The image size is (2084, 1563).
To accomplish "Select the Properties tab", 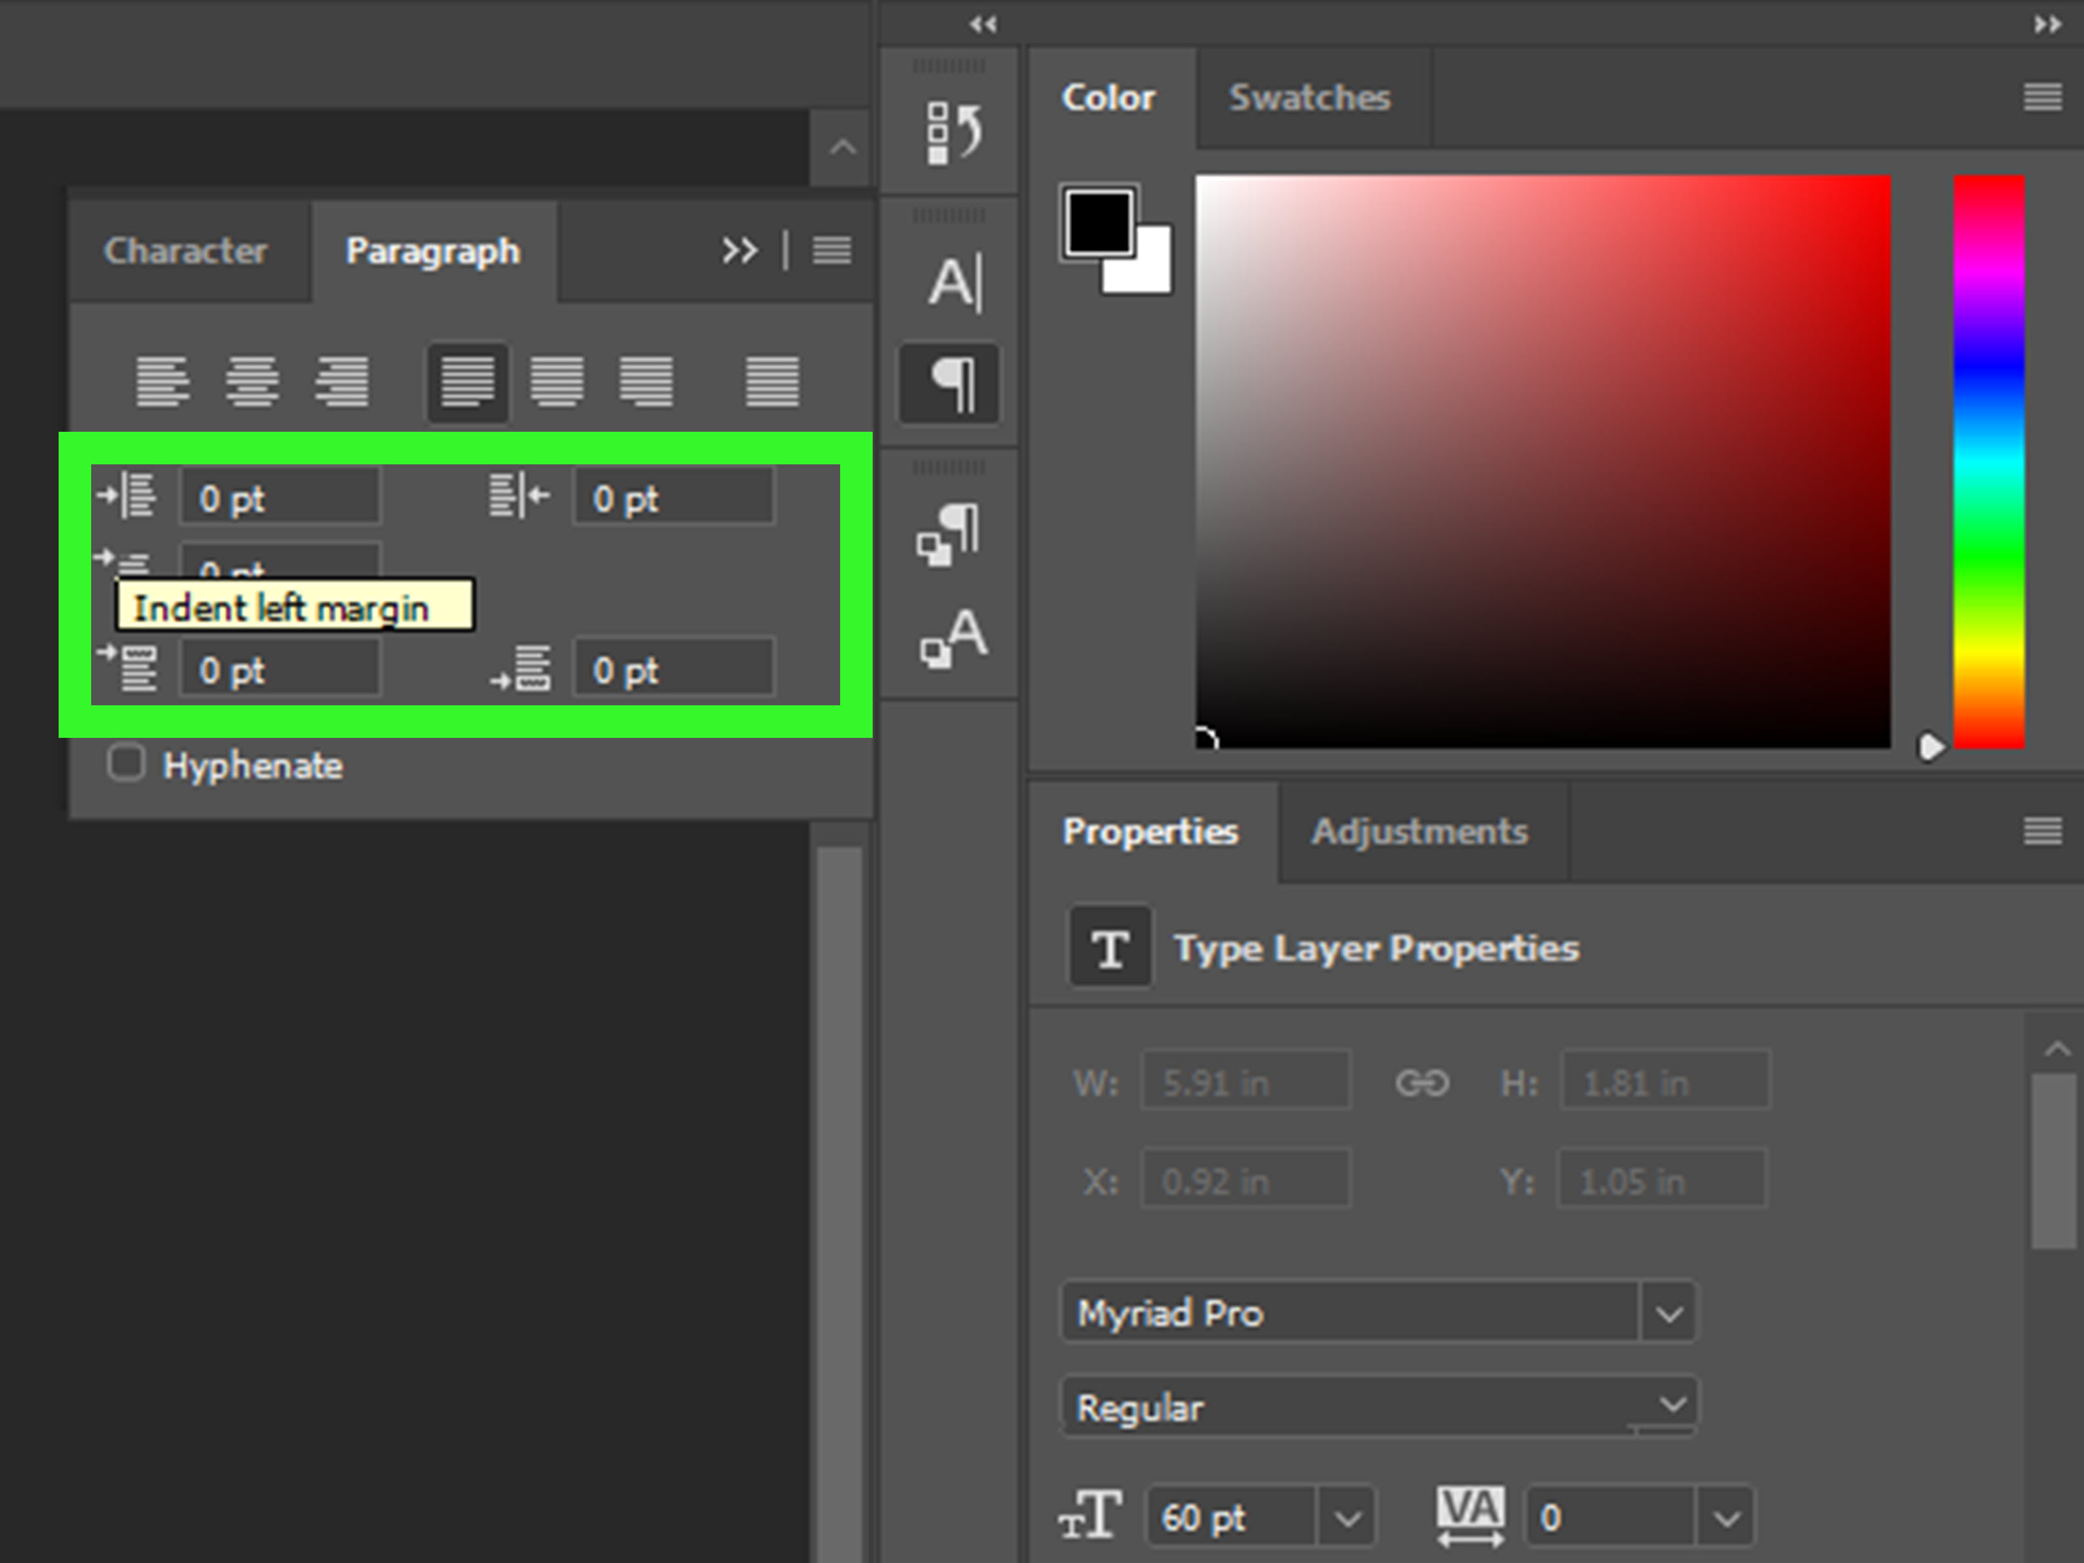I will [x=1150, y=831].
